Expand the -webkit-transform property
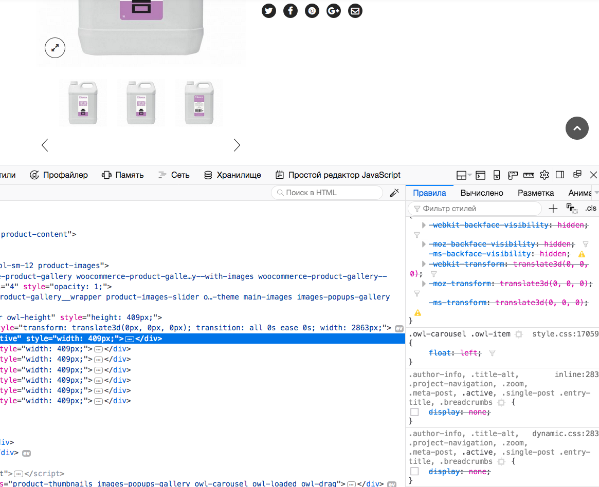Screen dimensions: 599x487 click(x=424, y=264)
